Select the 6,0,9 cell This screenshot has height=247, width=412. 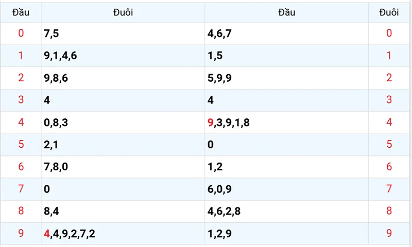[219, 189]
